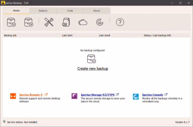Click the 'Last start' column header
Screen dimensions: 193x127
tap(67, 35)
